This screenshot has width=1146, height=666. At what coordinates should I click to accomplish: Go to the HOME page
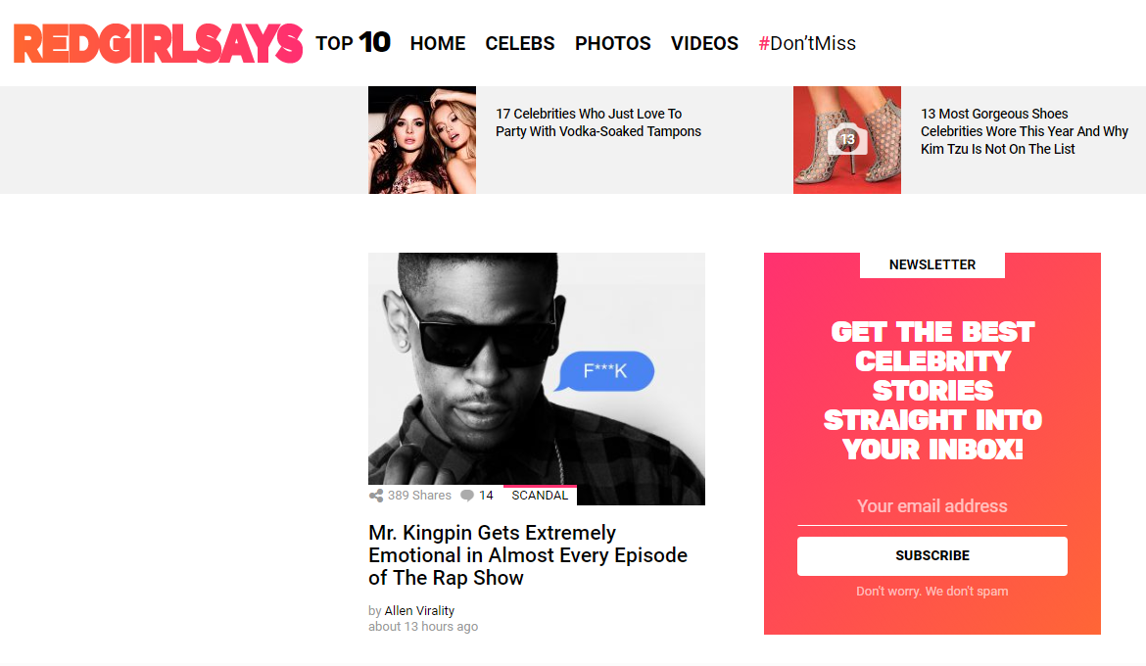point(438,44)
